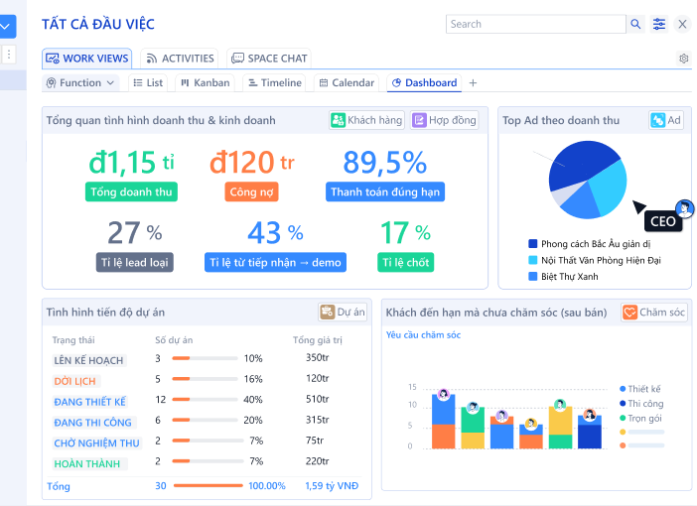Click the search magnifier icon
The height and width of the screenshot is (506, 697).
(635, 24)
